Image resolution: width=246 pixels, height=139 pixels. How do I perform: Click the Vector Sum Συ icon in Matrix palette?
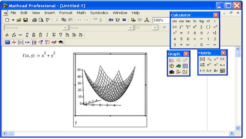point(216,71)
